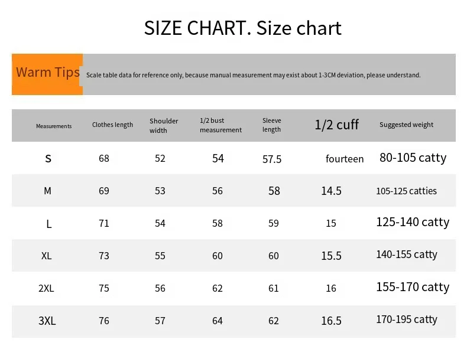Click the Shoulder width column header

[x=164, y=125]
